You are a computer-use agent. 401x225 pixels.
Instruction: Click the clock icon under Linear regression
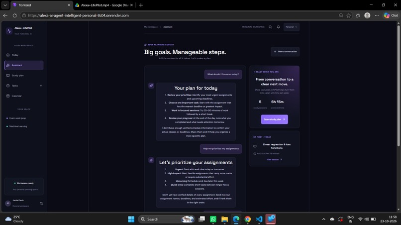pos(255,154)
